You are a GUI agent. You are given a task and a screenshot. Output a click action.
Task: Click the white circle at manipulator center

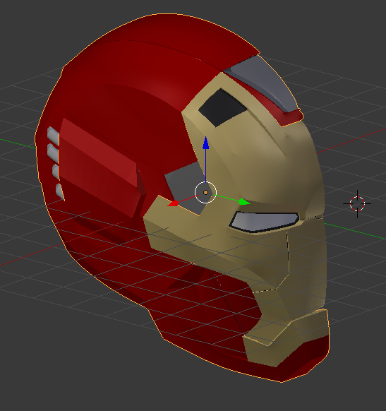pos(205,192)
